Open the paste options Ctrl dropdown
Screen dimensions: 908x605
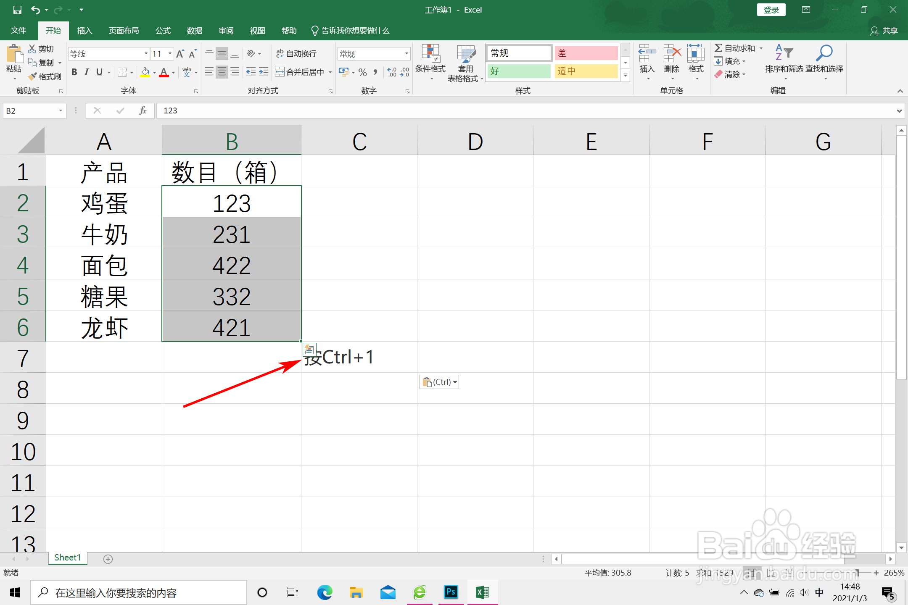(440, 382)
